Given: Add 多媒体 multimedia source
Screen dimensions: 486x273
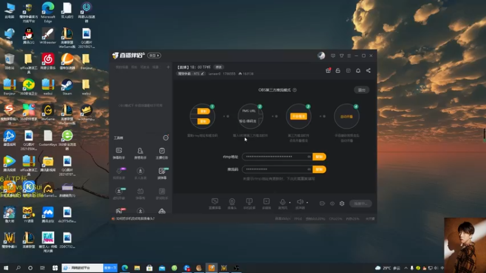Looking at the screenshot, I should point(267,204).
